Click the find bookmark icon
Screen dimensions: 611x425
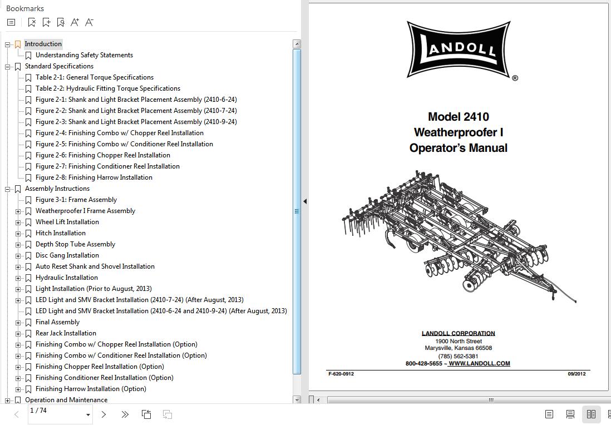[x=61, y=22]
